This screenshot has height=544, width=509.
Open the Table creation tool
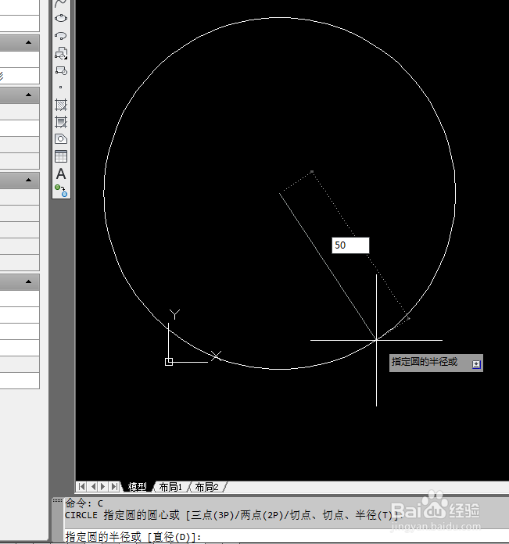click(61, 156)
